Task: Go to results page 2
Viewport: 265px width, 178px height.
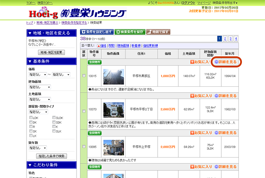Action: coord(225,39)
